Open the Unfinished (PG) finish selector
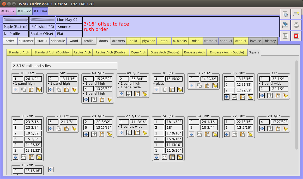This screenshot has height=179, width=303. [x=42, y=27]
